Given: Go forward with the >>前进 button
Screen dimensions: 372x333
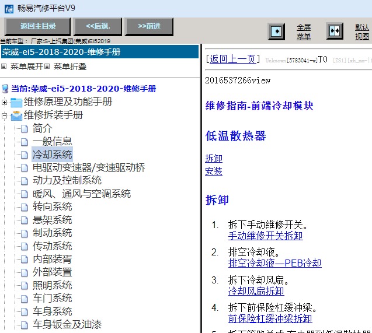Looking at the screenshot, I should tap(149, 26).
